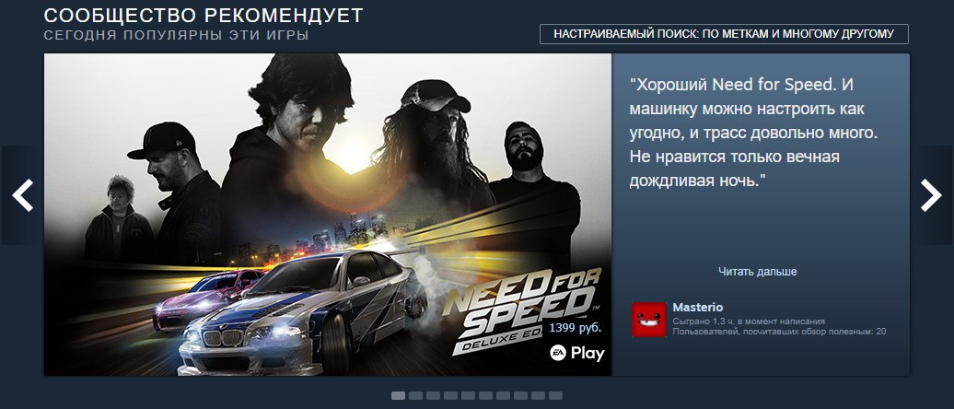Image resolution: width=954 pixels, height=409 pixels.
Task: Select the second carousel page dot
Action: [x=415, y=395]
